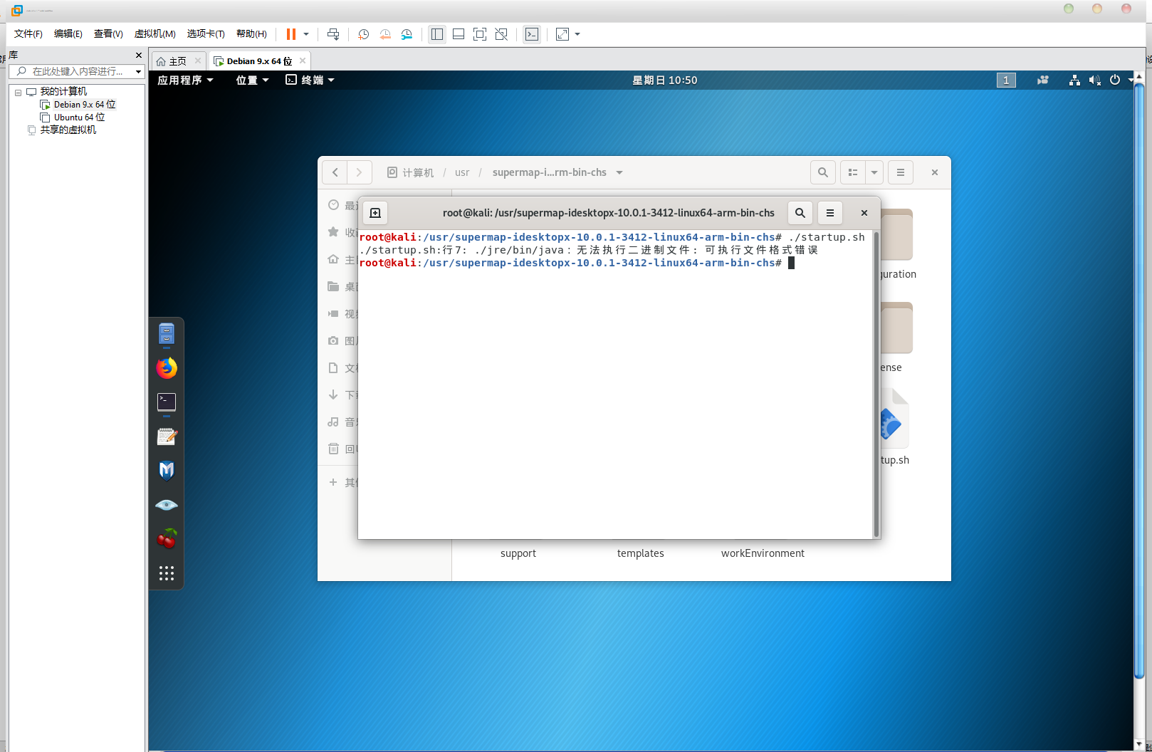Go forward in file manager
Screen dimensions: 1152x752
point(360,172)
